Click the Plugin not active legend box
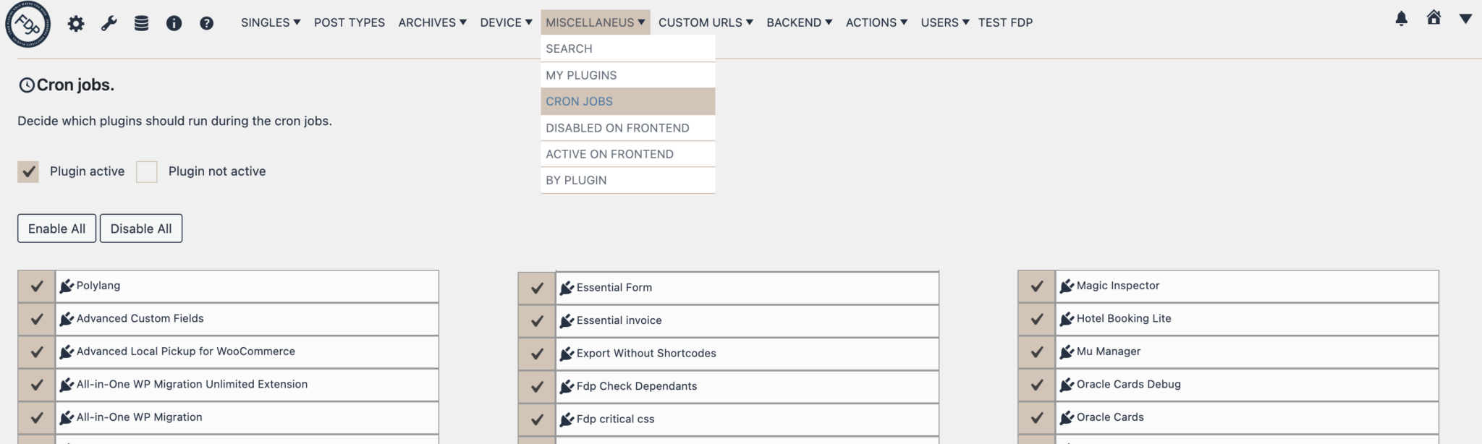 147,171
